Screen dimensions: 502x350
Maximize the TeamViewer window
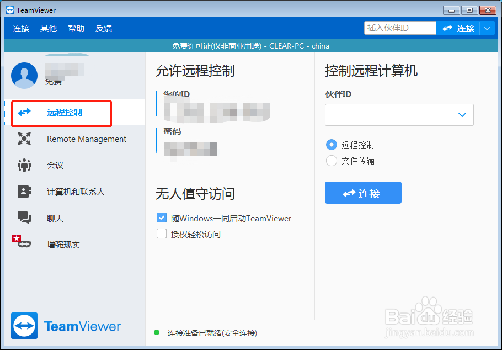[469, 10]
